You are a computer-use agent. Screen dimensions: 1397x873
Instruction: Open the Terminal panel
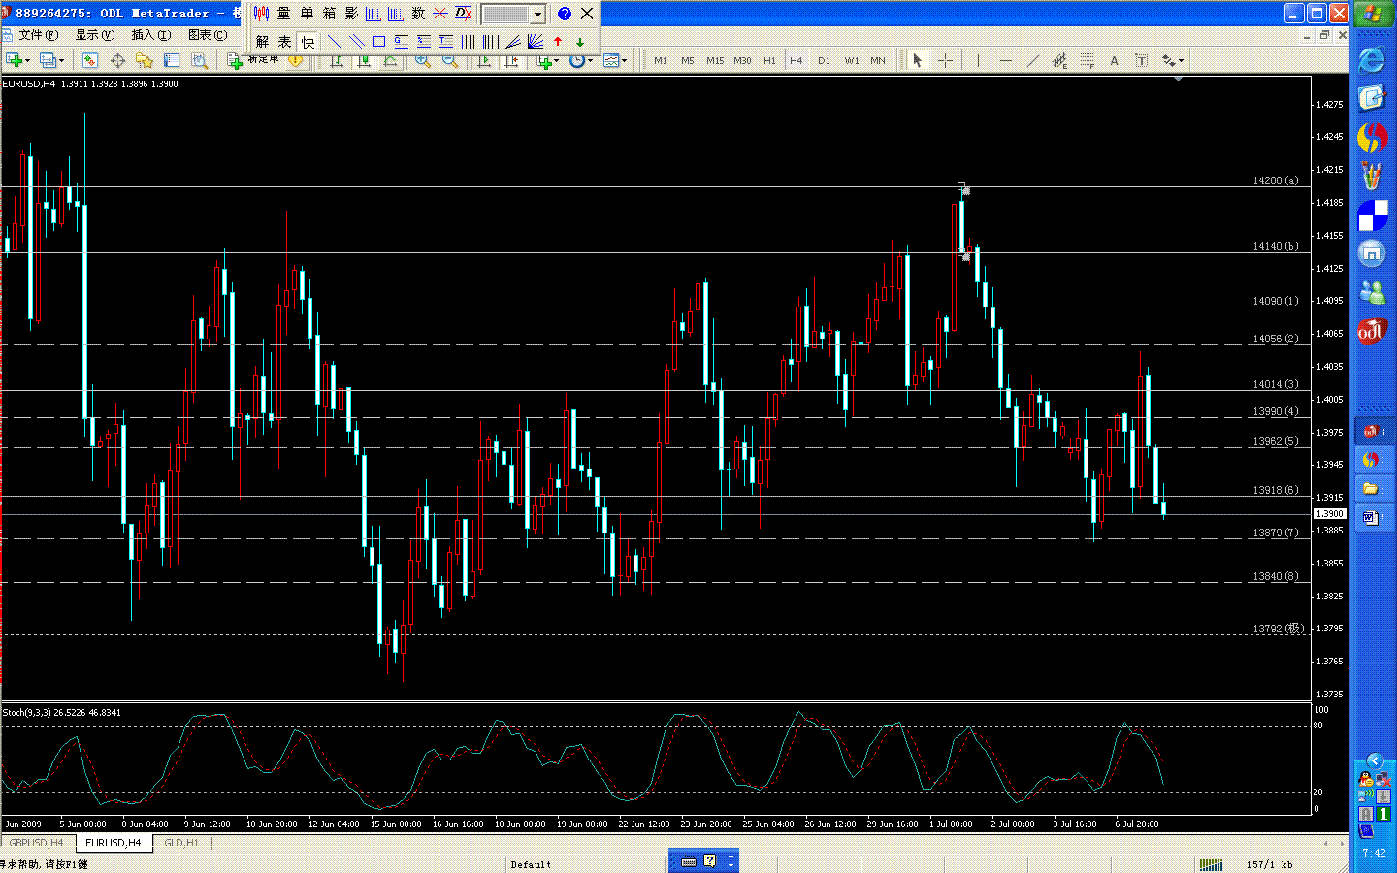click(x=172, y=60)
